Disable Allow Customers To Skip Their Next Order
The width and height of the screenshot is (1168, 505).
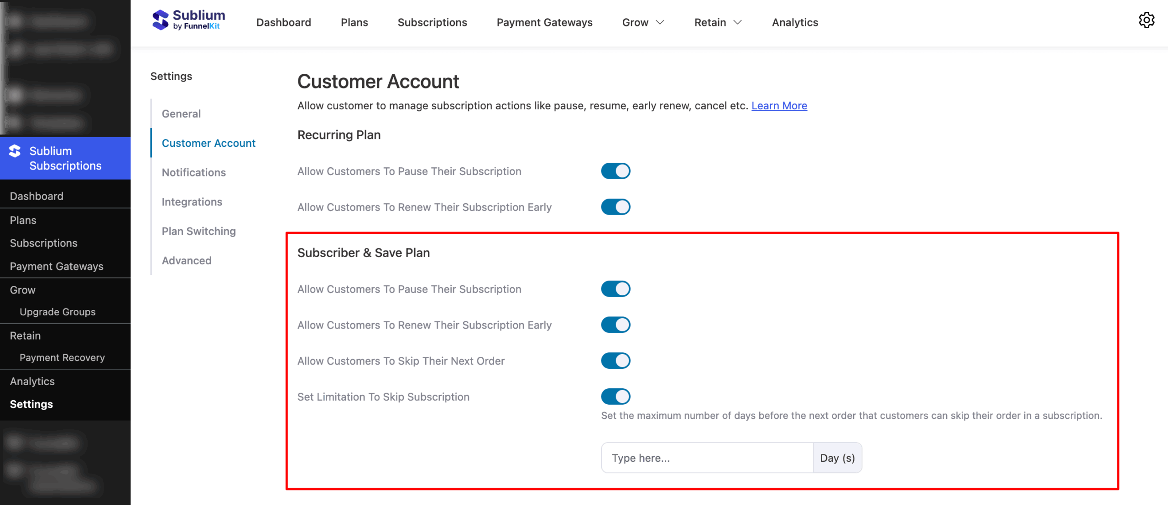(615, 360)
